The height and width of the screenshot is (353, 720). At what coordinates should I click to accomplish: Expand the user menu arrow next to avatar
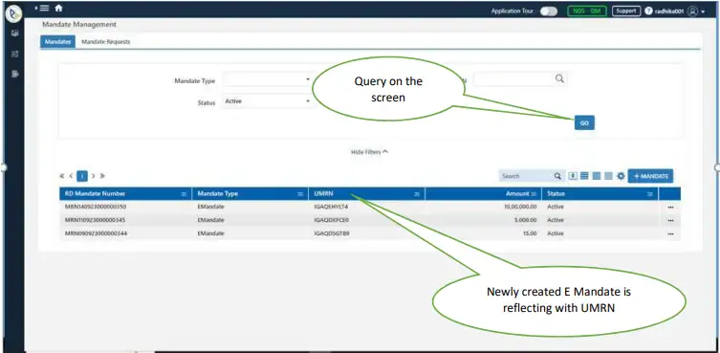pyautogui.click(x=703, y=11)
